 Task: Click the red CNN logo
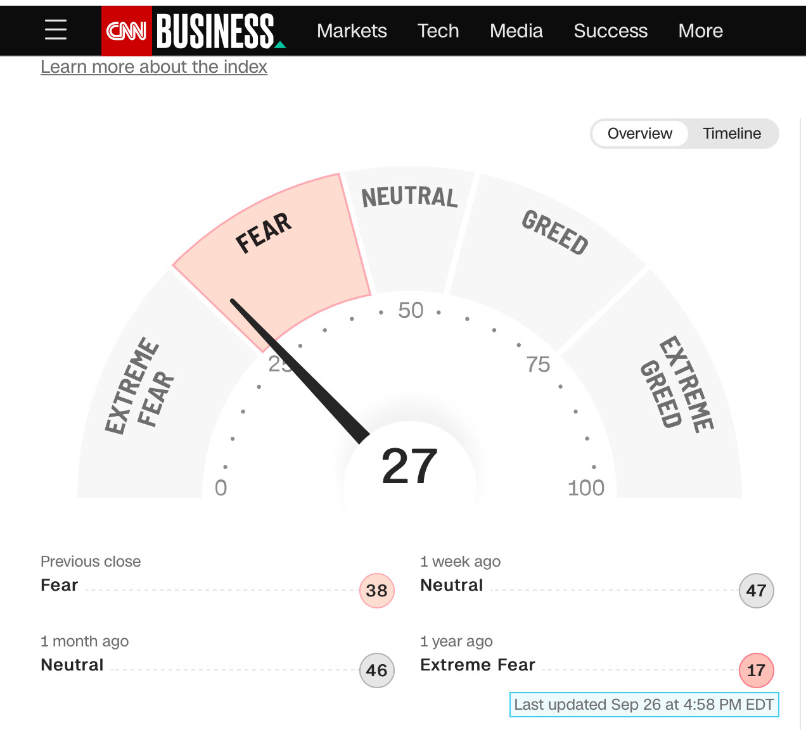tap(127, 30)
